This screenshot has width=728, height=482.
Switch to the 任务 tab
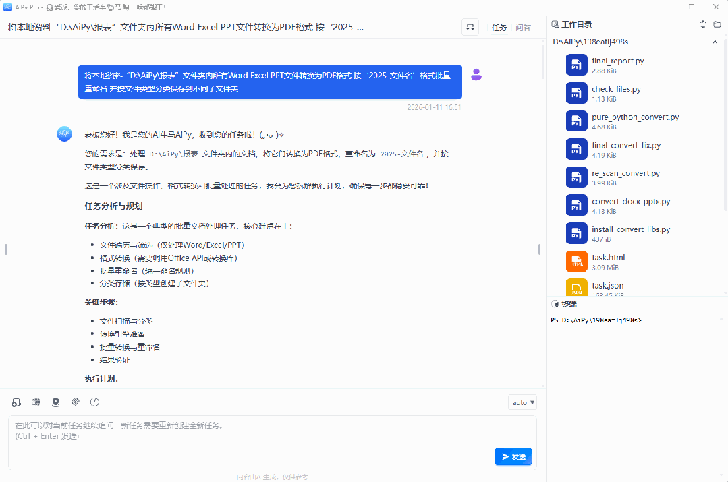point(499,28)
